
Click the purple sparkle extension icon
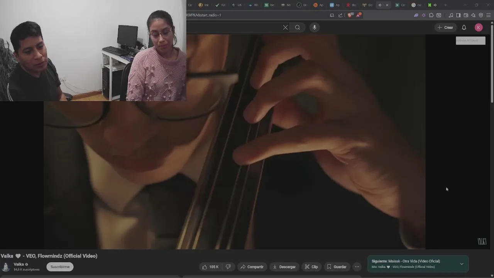pyautogui.click(x=424, y=15)
